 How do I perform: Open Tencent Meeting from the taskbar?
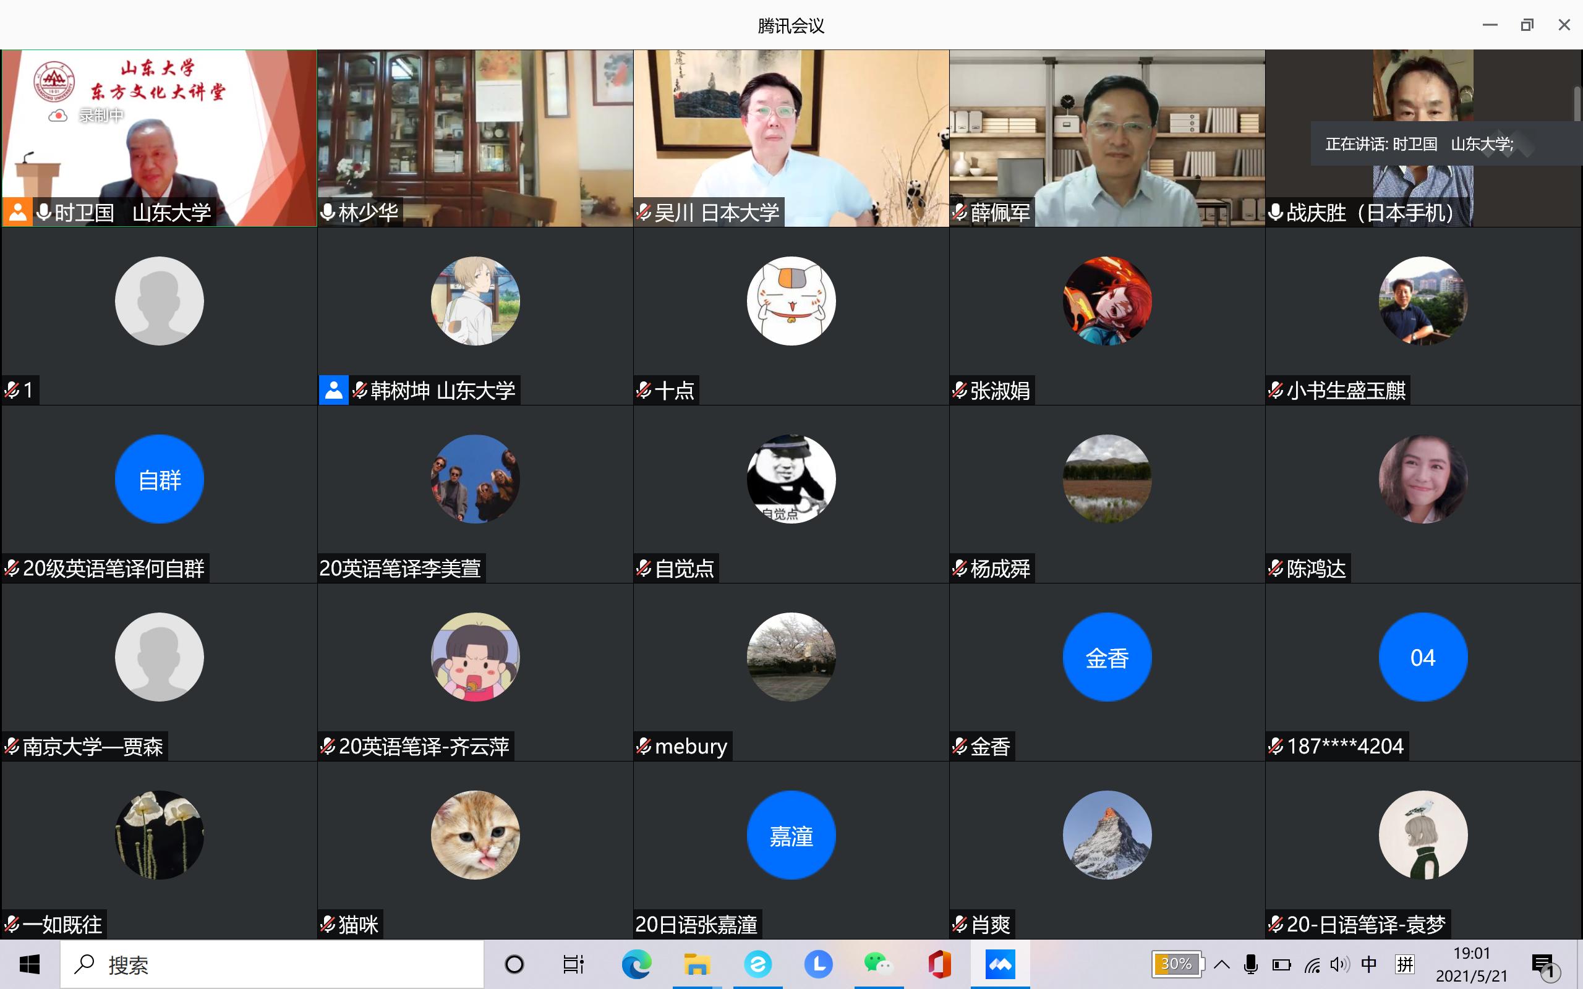click(x=999, y=964)
